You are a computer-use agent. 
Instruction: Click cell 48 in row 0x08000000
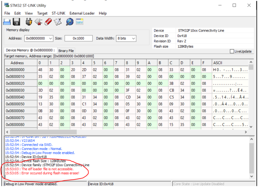tap(43, 70)
